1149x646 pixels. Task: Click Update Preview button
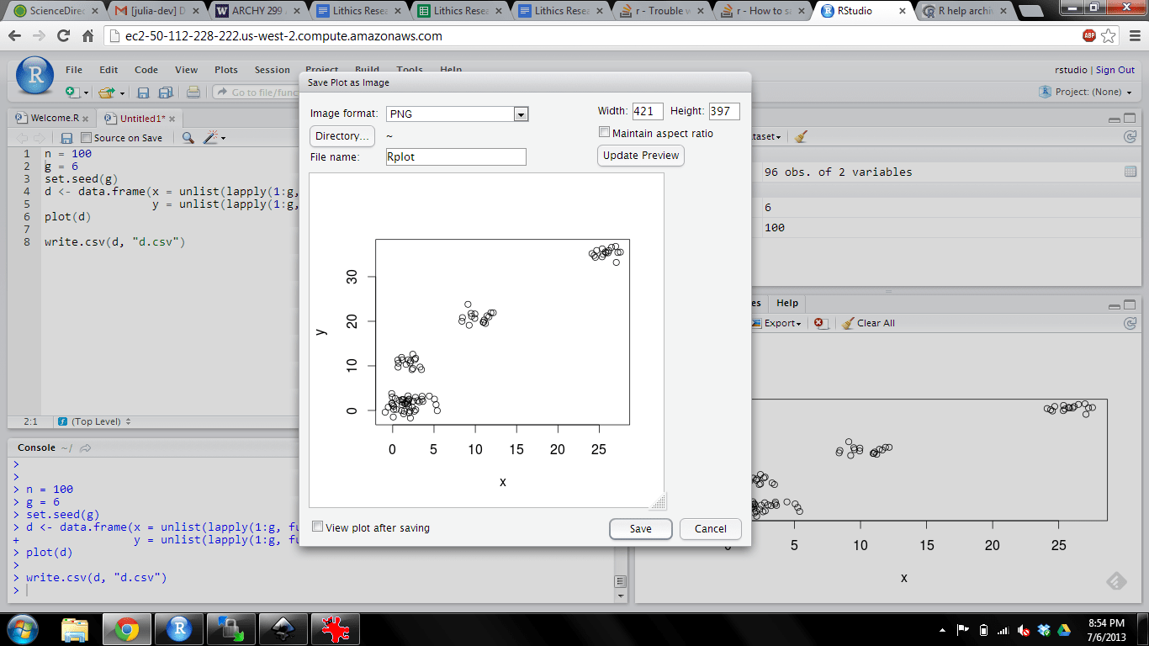pyautogui.click(x=640, y=156)
